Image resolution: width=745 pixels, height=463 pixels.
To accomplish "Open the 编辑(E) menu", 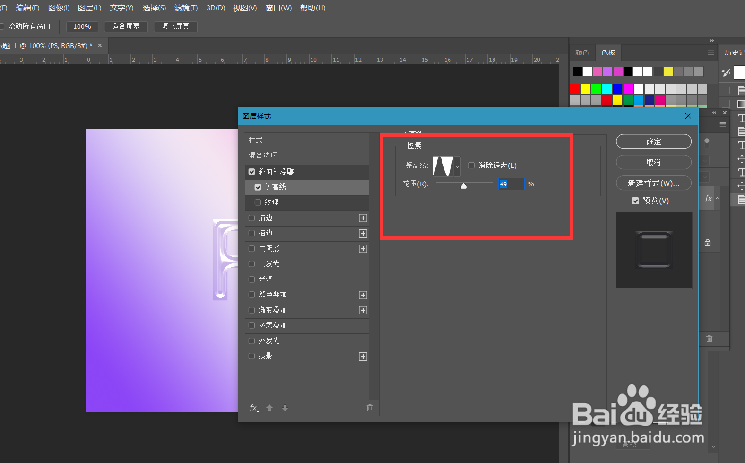I will point(27,8).
